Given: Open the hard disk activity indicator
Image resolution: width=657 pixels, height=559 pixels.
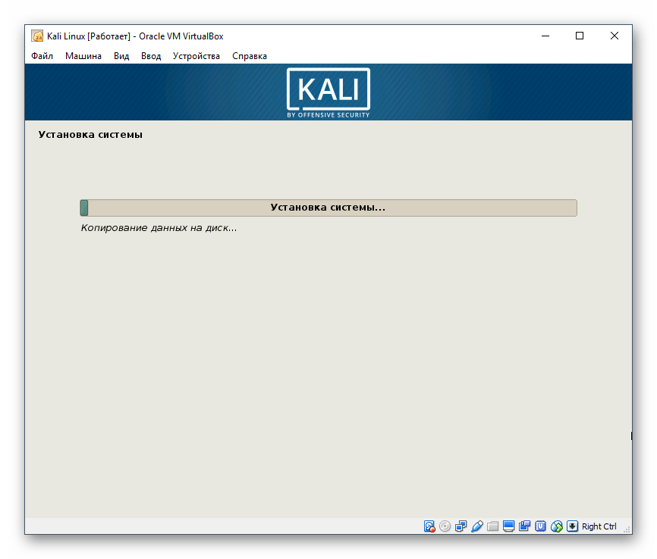Looking at the screenshot, I should tap(429, 526).
